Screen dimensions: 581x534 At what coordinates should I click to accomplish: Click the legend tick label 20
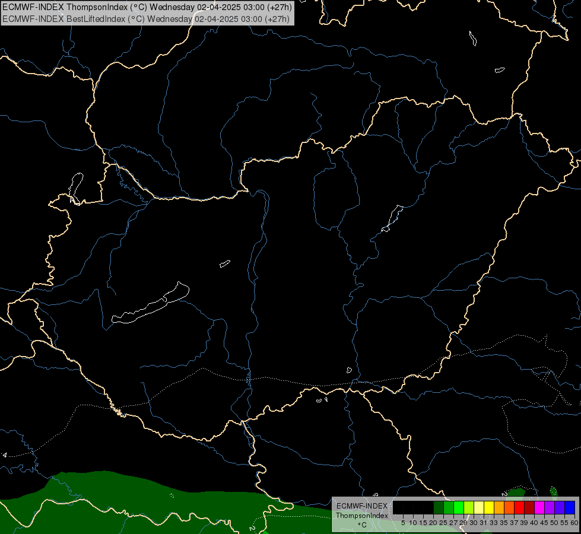point(433,523)
